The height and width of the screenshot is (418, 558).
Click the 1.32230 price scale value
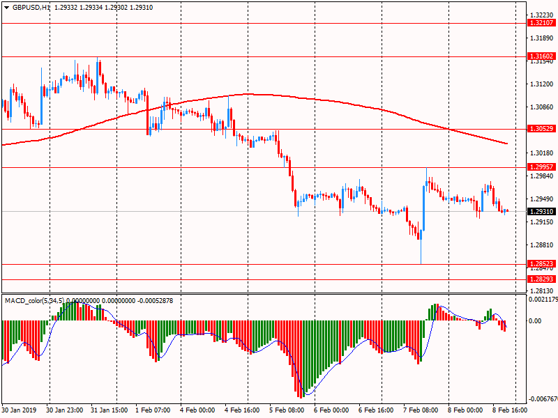(x=542, y=15)
